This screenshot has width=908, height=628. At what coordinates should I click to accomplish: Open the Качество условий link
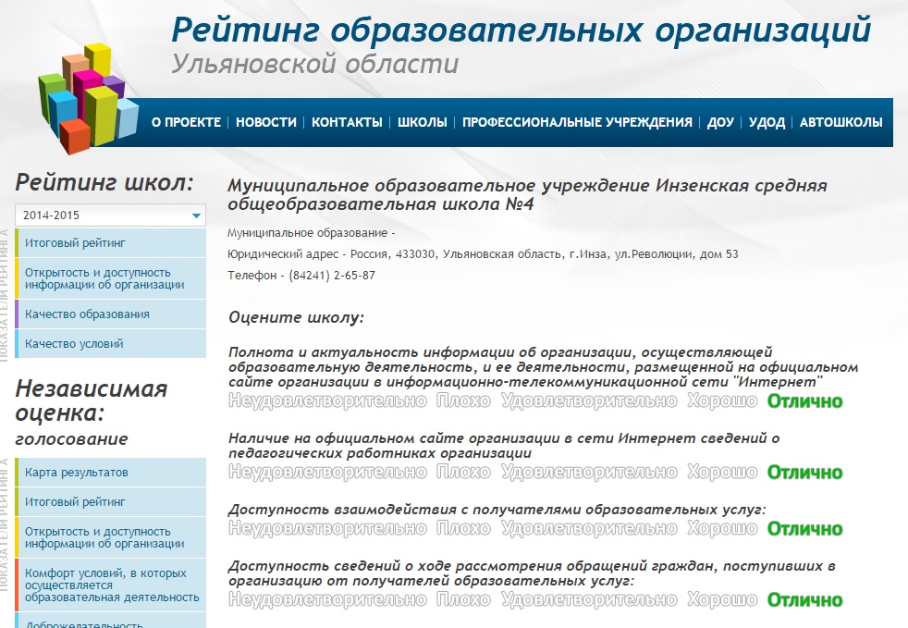[111, 343]
